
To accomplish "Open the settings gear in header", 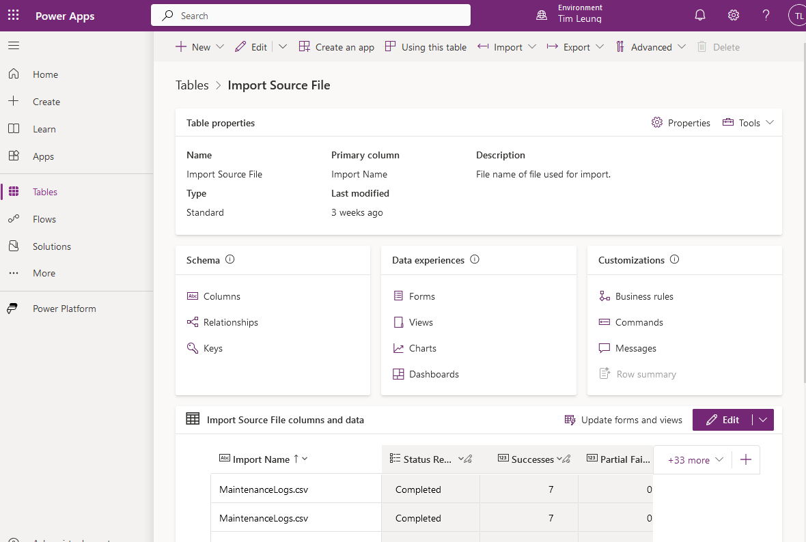I will (x=734, y=16).
